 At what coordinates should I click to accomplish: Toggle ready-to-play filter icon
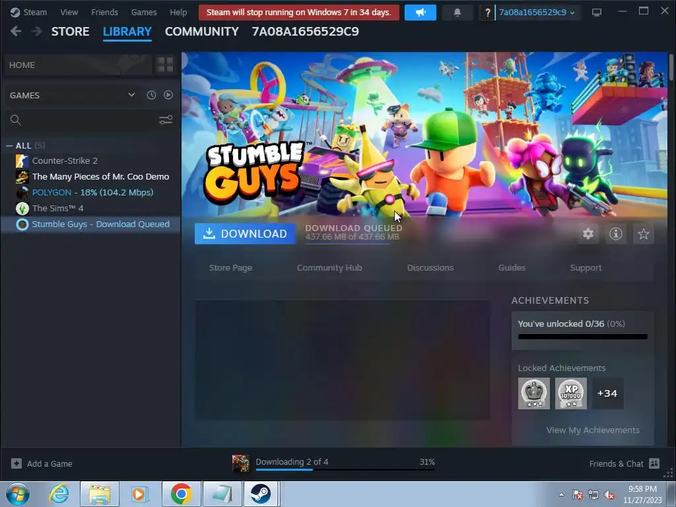pyautogui.click(x=168, y=95)
